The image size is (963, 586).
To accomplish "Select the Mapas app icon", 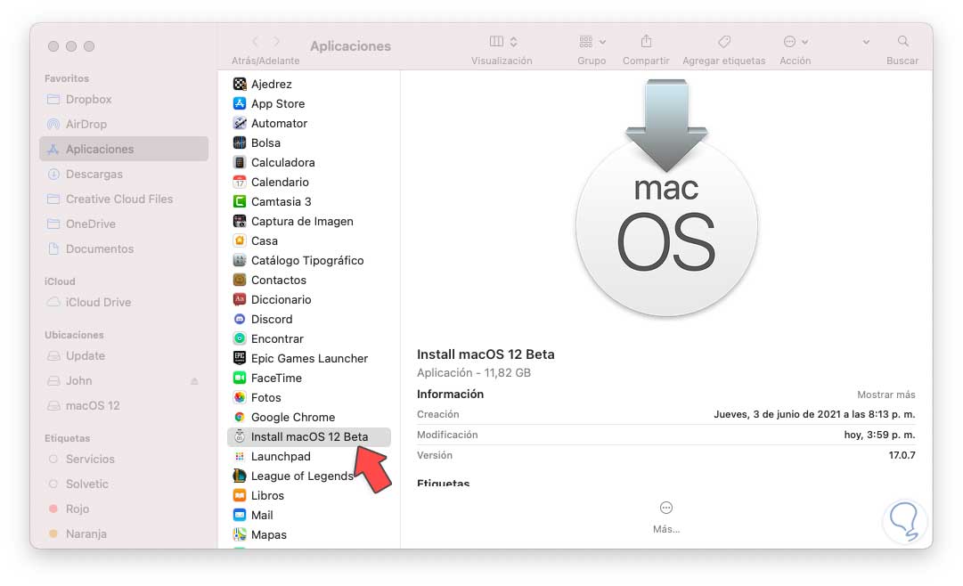I will [240, 535].
